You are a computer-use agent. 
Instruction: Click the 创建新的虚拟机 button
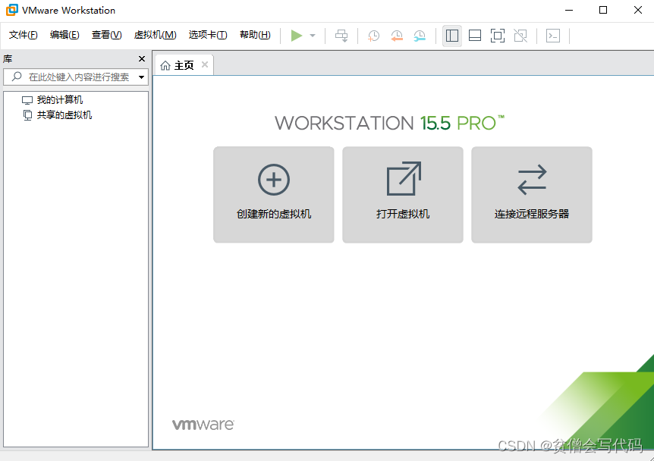(x=274, y=195)
